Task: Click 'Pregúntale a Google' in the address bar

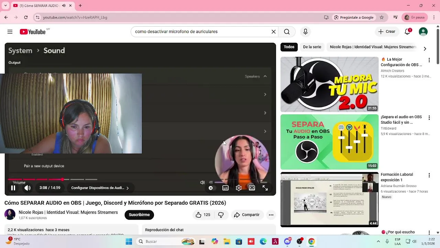Action: (x=354, y=17)
